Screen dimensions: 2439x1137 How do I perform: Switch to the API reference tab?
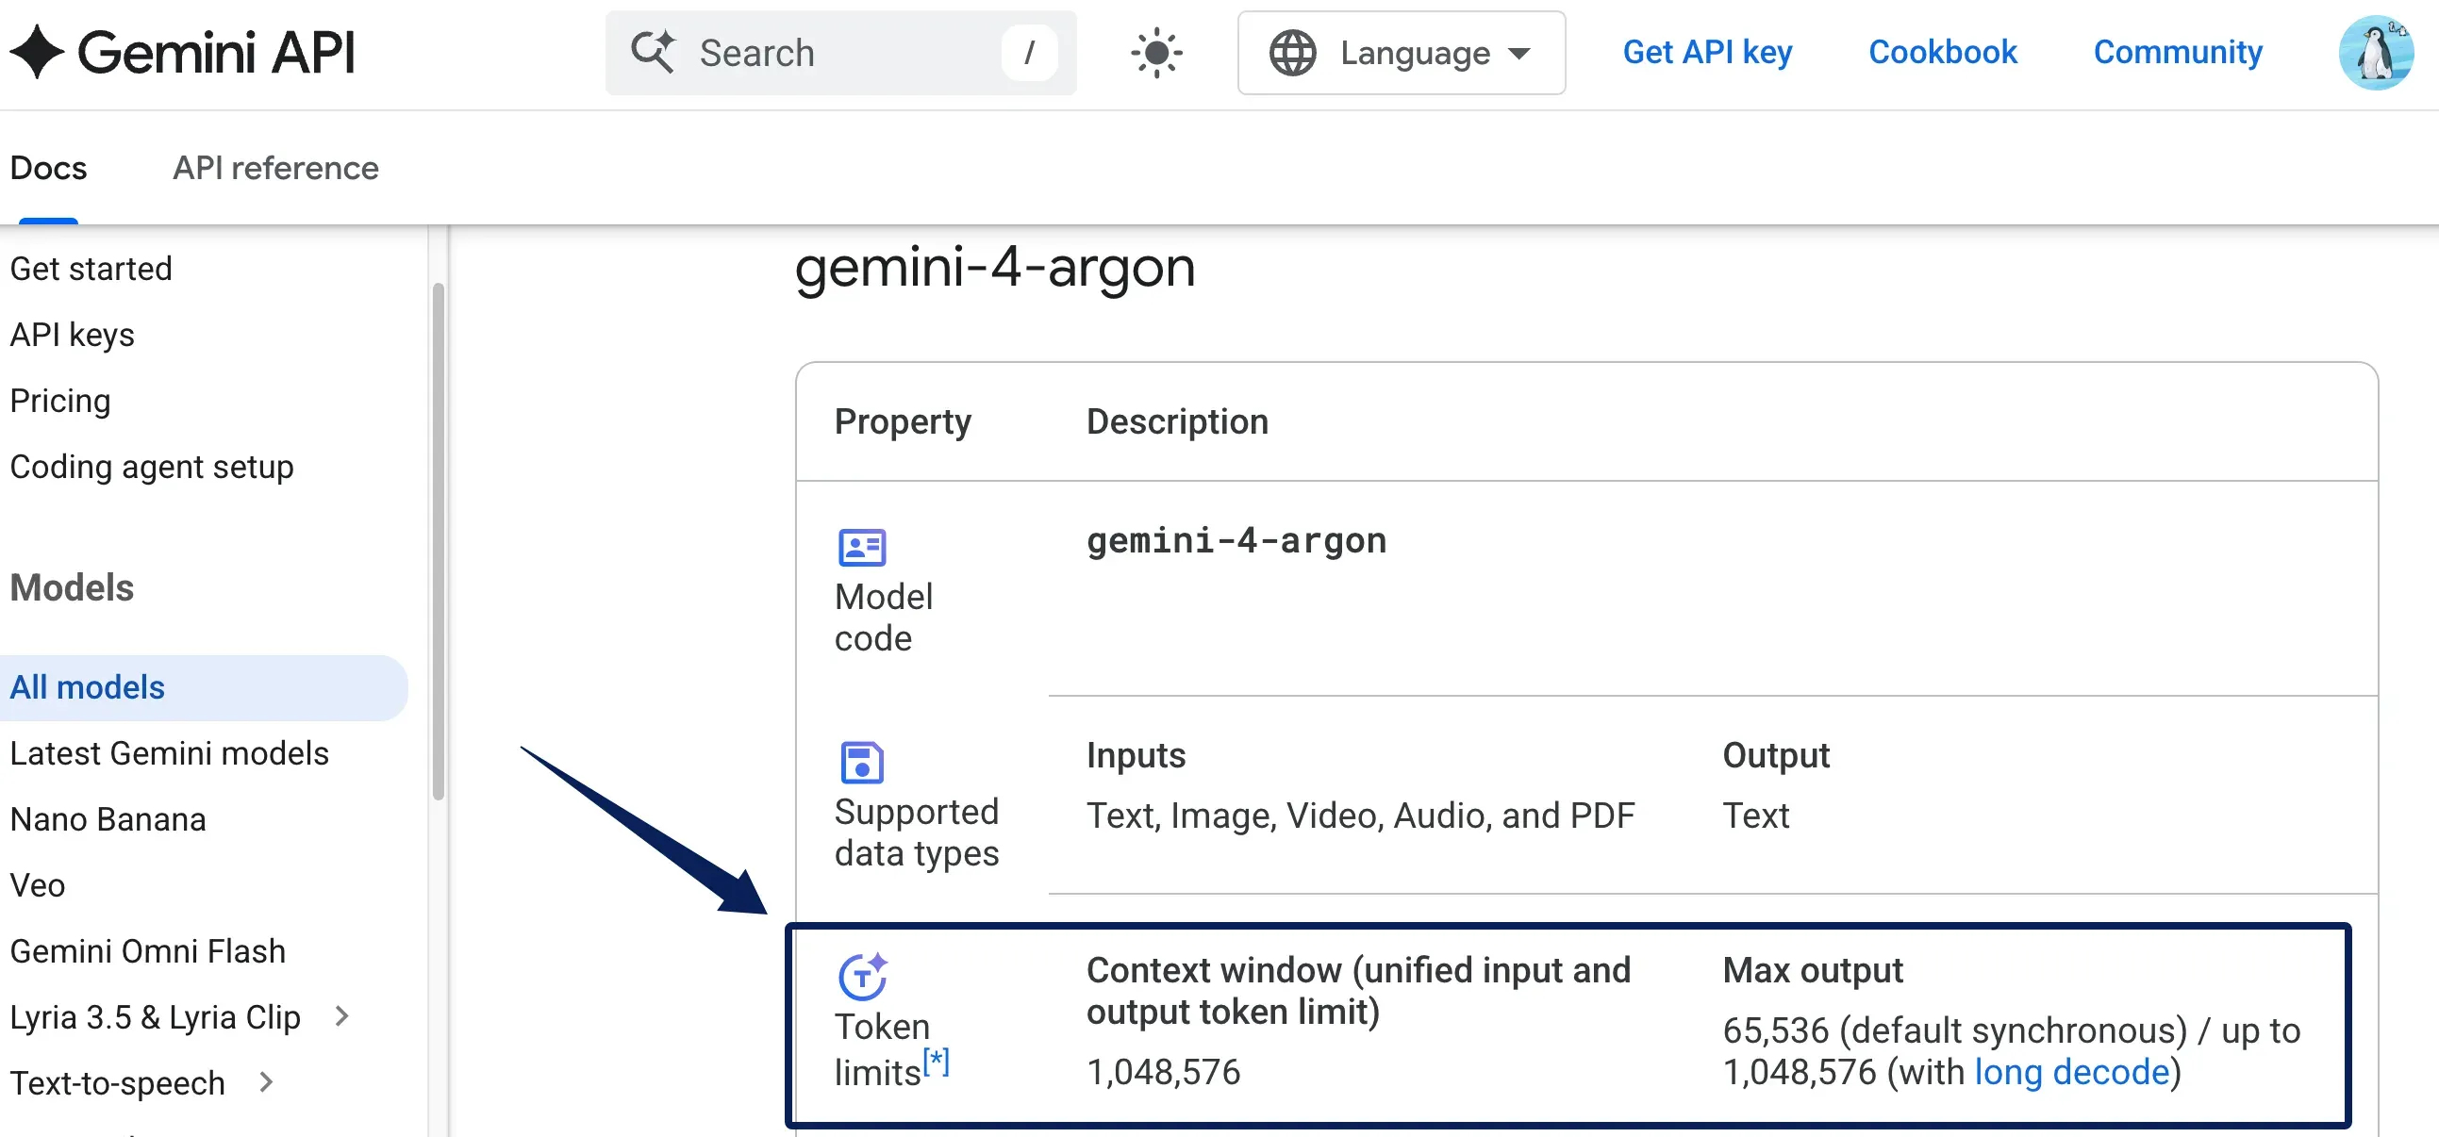pos(275,168)
